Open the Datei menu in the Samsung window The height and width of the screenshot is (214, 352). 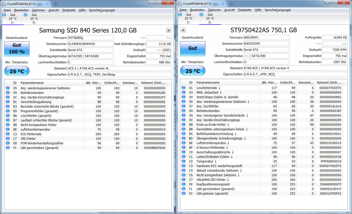7,10
